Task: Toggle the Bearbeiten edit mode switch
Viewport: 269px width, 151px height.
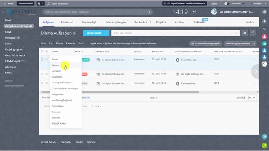Action: (227, 4)
